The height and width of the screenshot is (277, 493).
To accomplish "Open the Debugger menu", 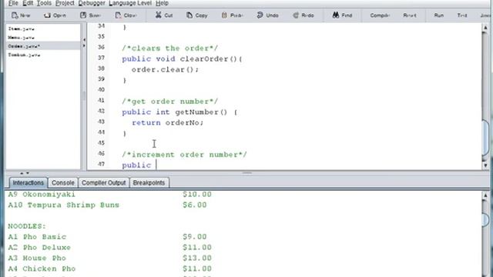I will tap(92, 3).
